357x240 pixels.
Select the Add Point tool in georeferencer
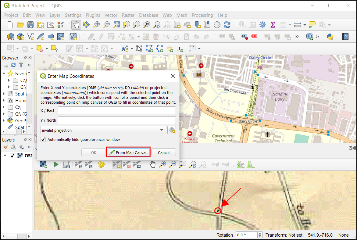(116, 164)
